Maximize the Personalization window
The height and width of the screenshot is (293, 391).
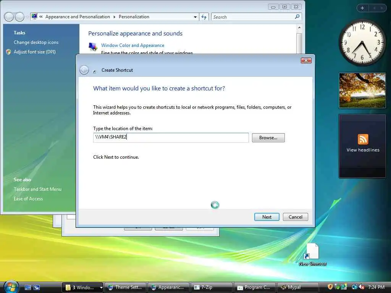284,7
